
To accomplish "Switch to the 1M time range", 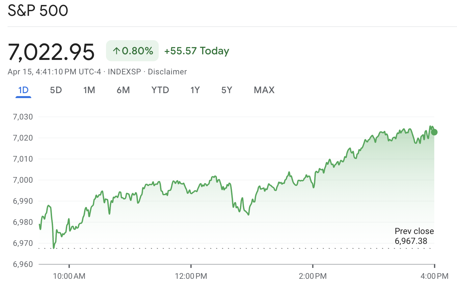I will [89, 90].
